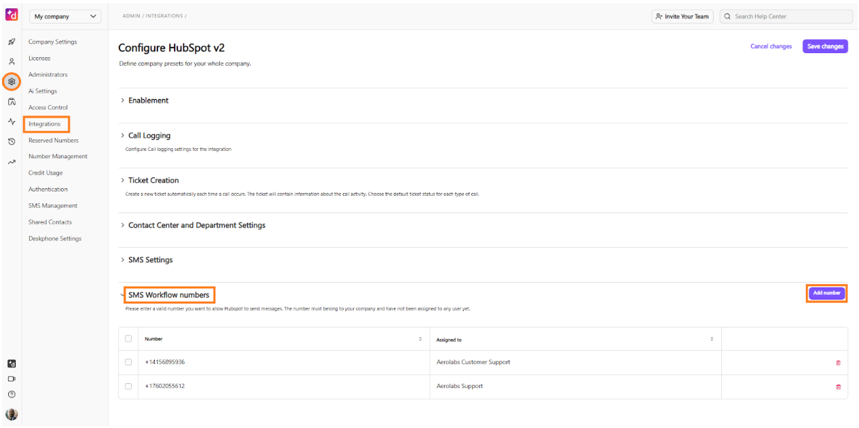Click ADMIN in the breadcrumb
This screenshot has width=859, height=428.
pyautogui.click(x=131, y=16)
